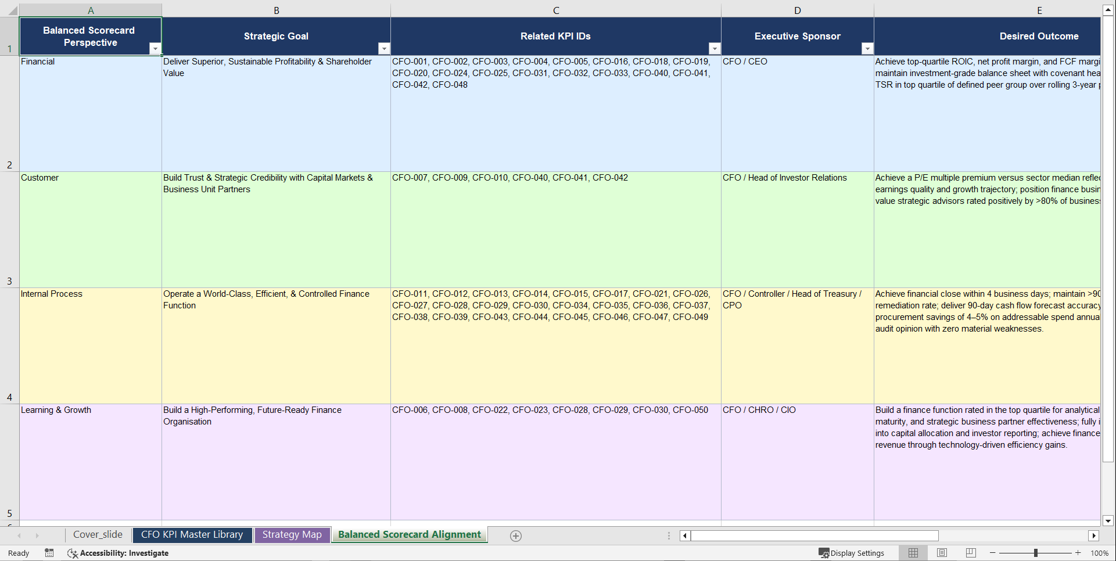Click the vertical scrollbar thumb
The height and width of the screenshot is (561, 1116).
(x=1108, y=239)
